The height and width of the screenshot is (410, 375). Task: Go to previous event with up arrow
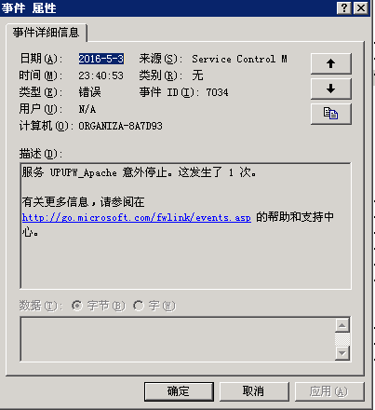[331, 63]
